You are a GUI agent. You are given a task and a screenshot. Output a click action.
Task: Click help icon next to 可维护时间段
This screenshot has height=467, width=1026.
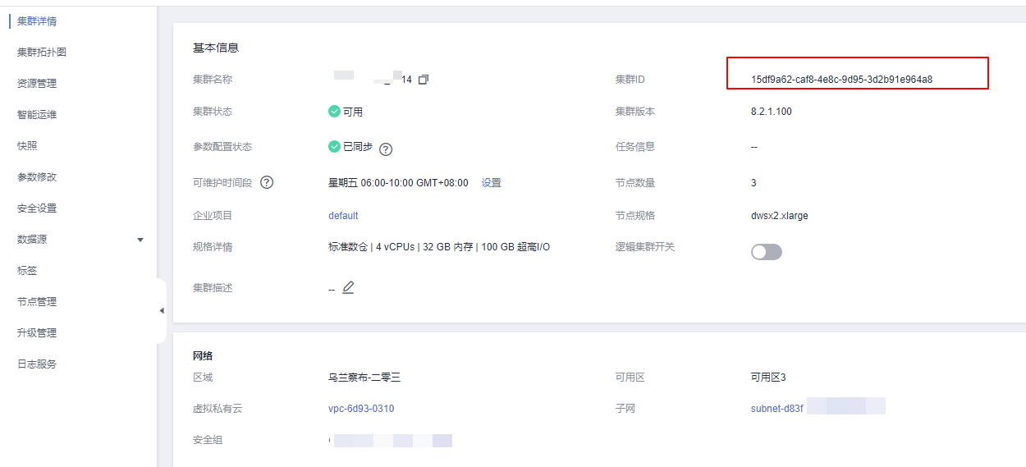click(x=267, y=182)
